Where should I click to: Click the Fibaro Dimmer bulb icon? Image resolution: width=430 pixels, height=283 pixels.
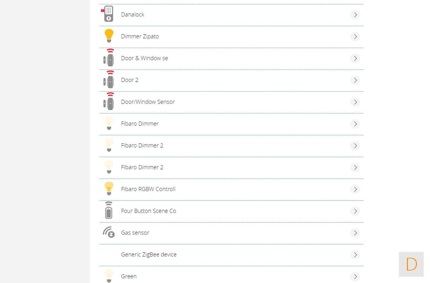(x=109, y=123)
